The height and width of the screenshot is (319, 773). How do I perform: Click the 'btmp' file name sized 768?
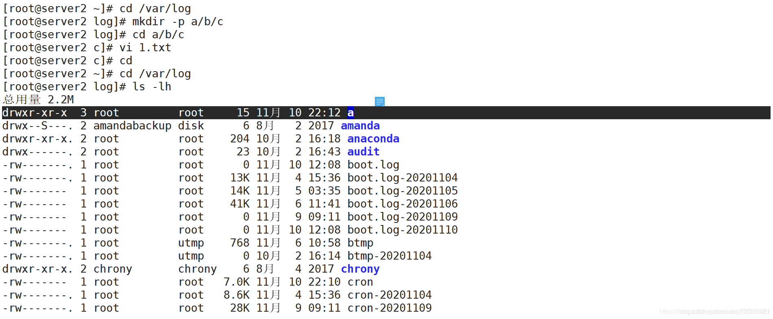pyautogui.click(x=360, y=243)
